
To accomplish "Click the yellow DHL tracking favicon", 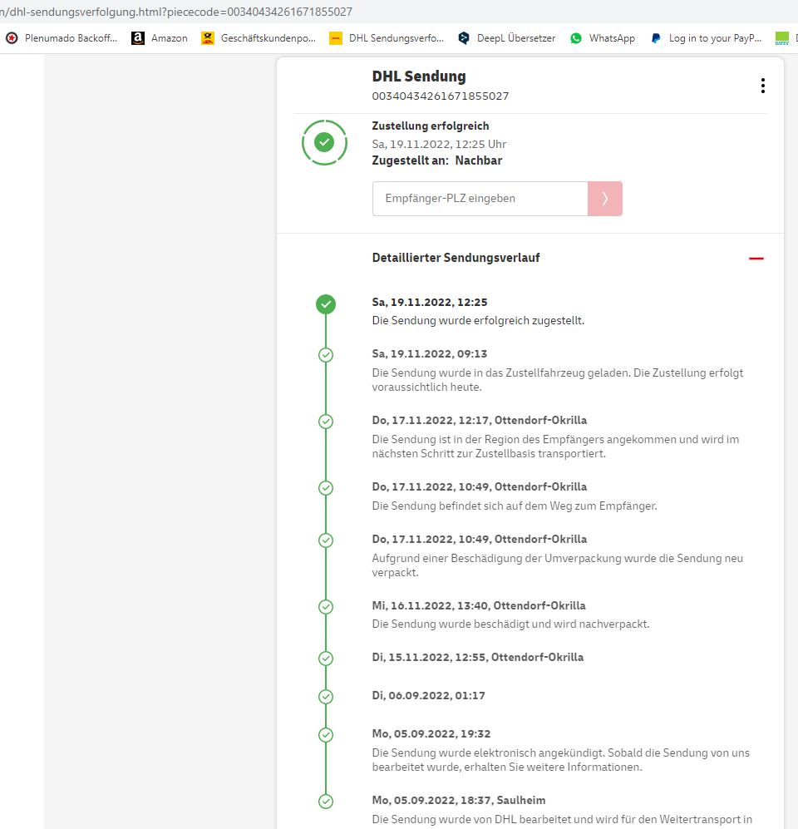I will [336, 38].
